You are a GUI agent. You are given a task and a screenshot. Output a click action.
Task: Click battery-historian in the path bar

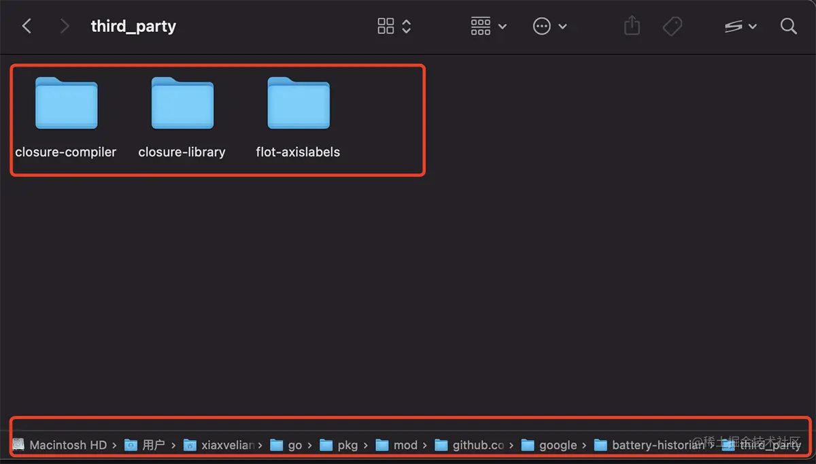(x=649, y=445)
